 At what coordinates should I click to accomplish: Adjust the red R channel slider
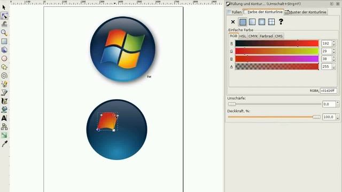tap(277, 43)
